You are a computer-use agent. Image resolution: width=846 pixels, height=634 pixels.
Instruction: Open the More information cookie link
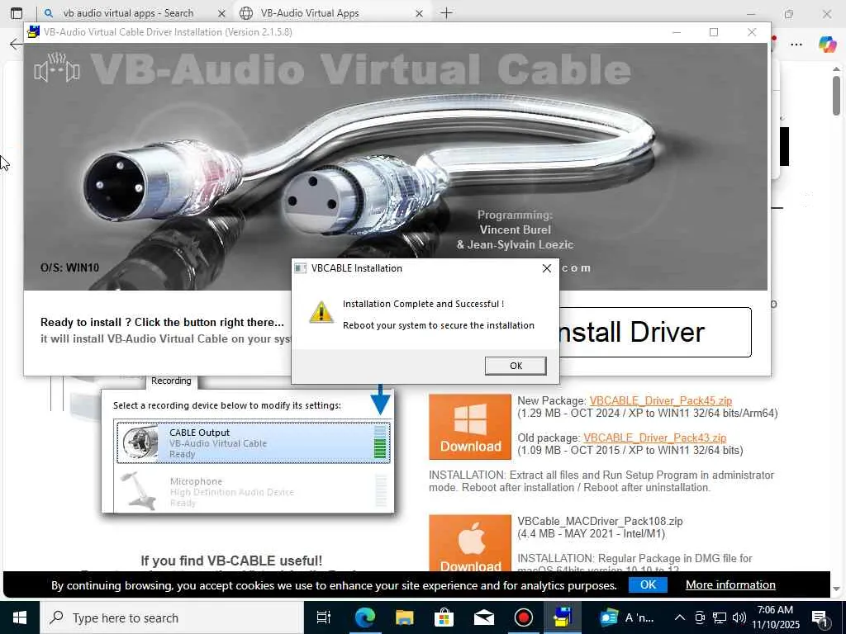(730, 585)
